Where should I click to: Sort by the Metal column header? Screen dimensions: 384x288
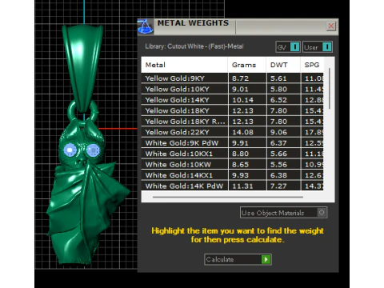click(x=185, y=65)
